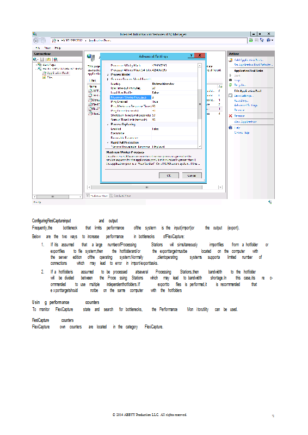Click the green Recycle icon in Actions

[231, 85]
